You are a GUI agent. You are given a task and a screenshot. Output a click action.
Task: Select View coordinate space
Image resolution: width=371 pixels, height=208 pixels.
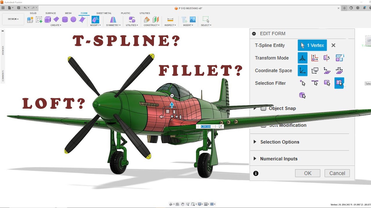click(315, 70)
